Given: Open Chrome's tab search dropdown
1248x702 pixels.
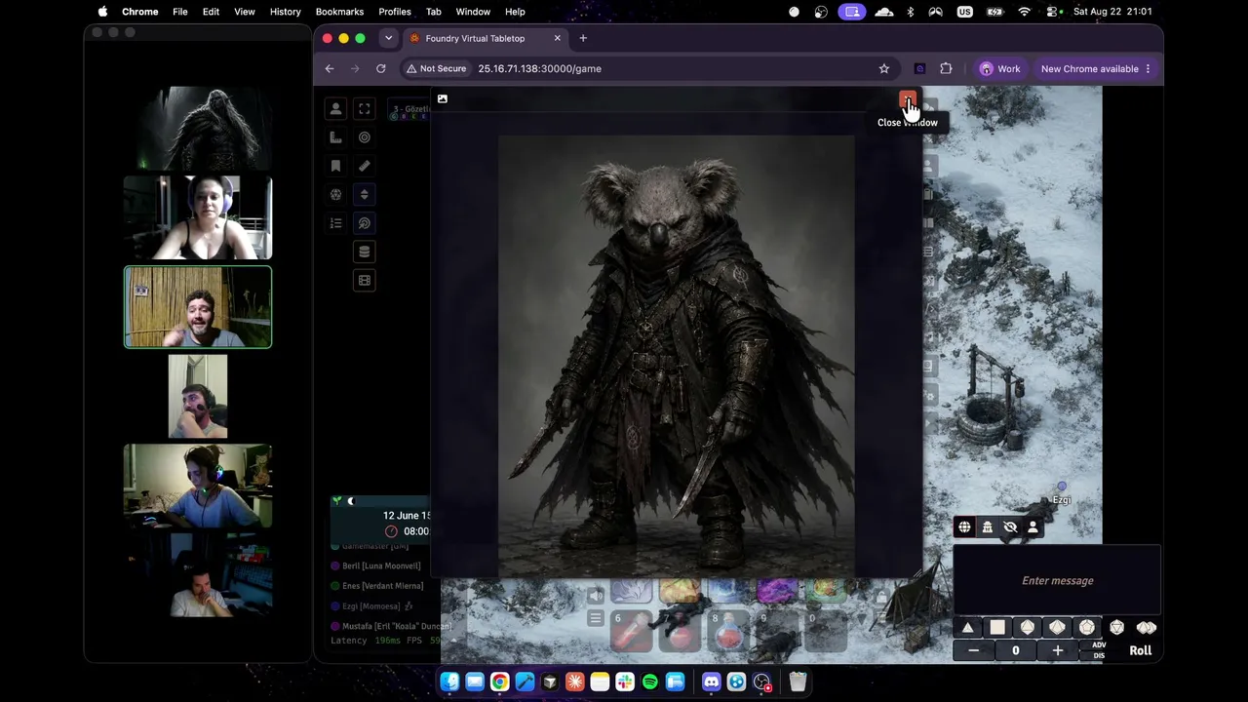Looking at the screenshot, I should pyautogui.click(x=388, y=38).
